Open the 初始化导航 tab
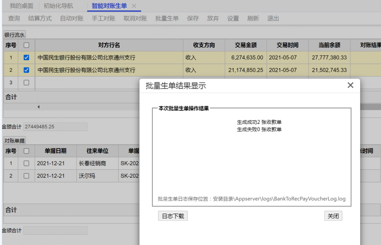The height and width of the screenshot is (245, 381). (x=58, y=6)
